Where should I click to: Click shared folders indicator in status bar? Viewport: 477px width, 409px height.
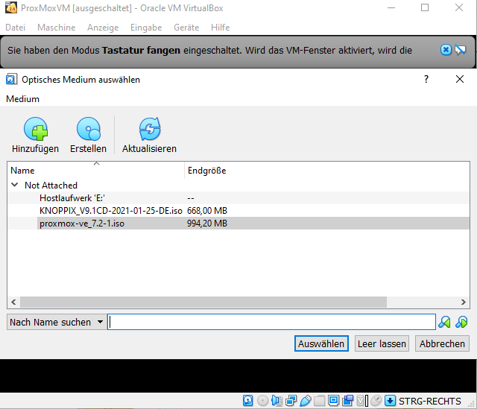319,401
